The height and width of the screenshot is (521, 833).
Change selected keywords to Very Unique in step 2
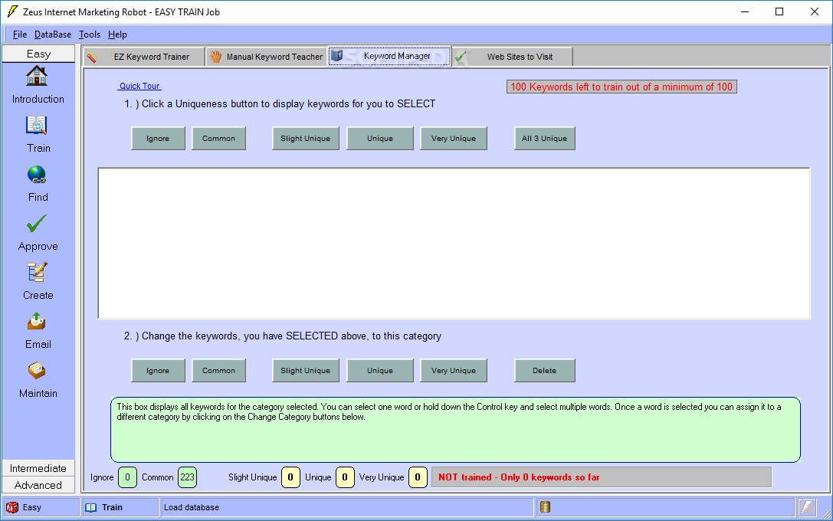(x=453, y=370)
